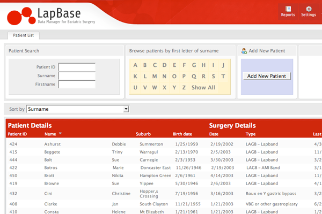The image size is (322, 214).
Task: Click the Show All link
Action: 203,88
